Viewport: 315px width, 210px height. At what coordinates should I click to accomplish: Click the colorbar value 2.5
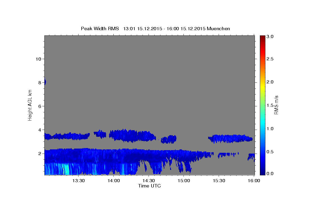(x=270, y=59)
